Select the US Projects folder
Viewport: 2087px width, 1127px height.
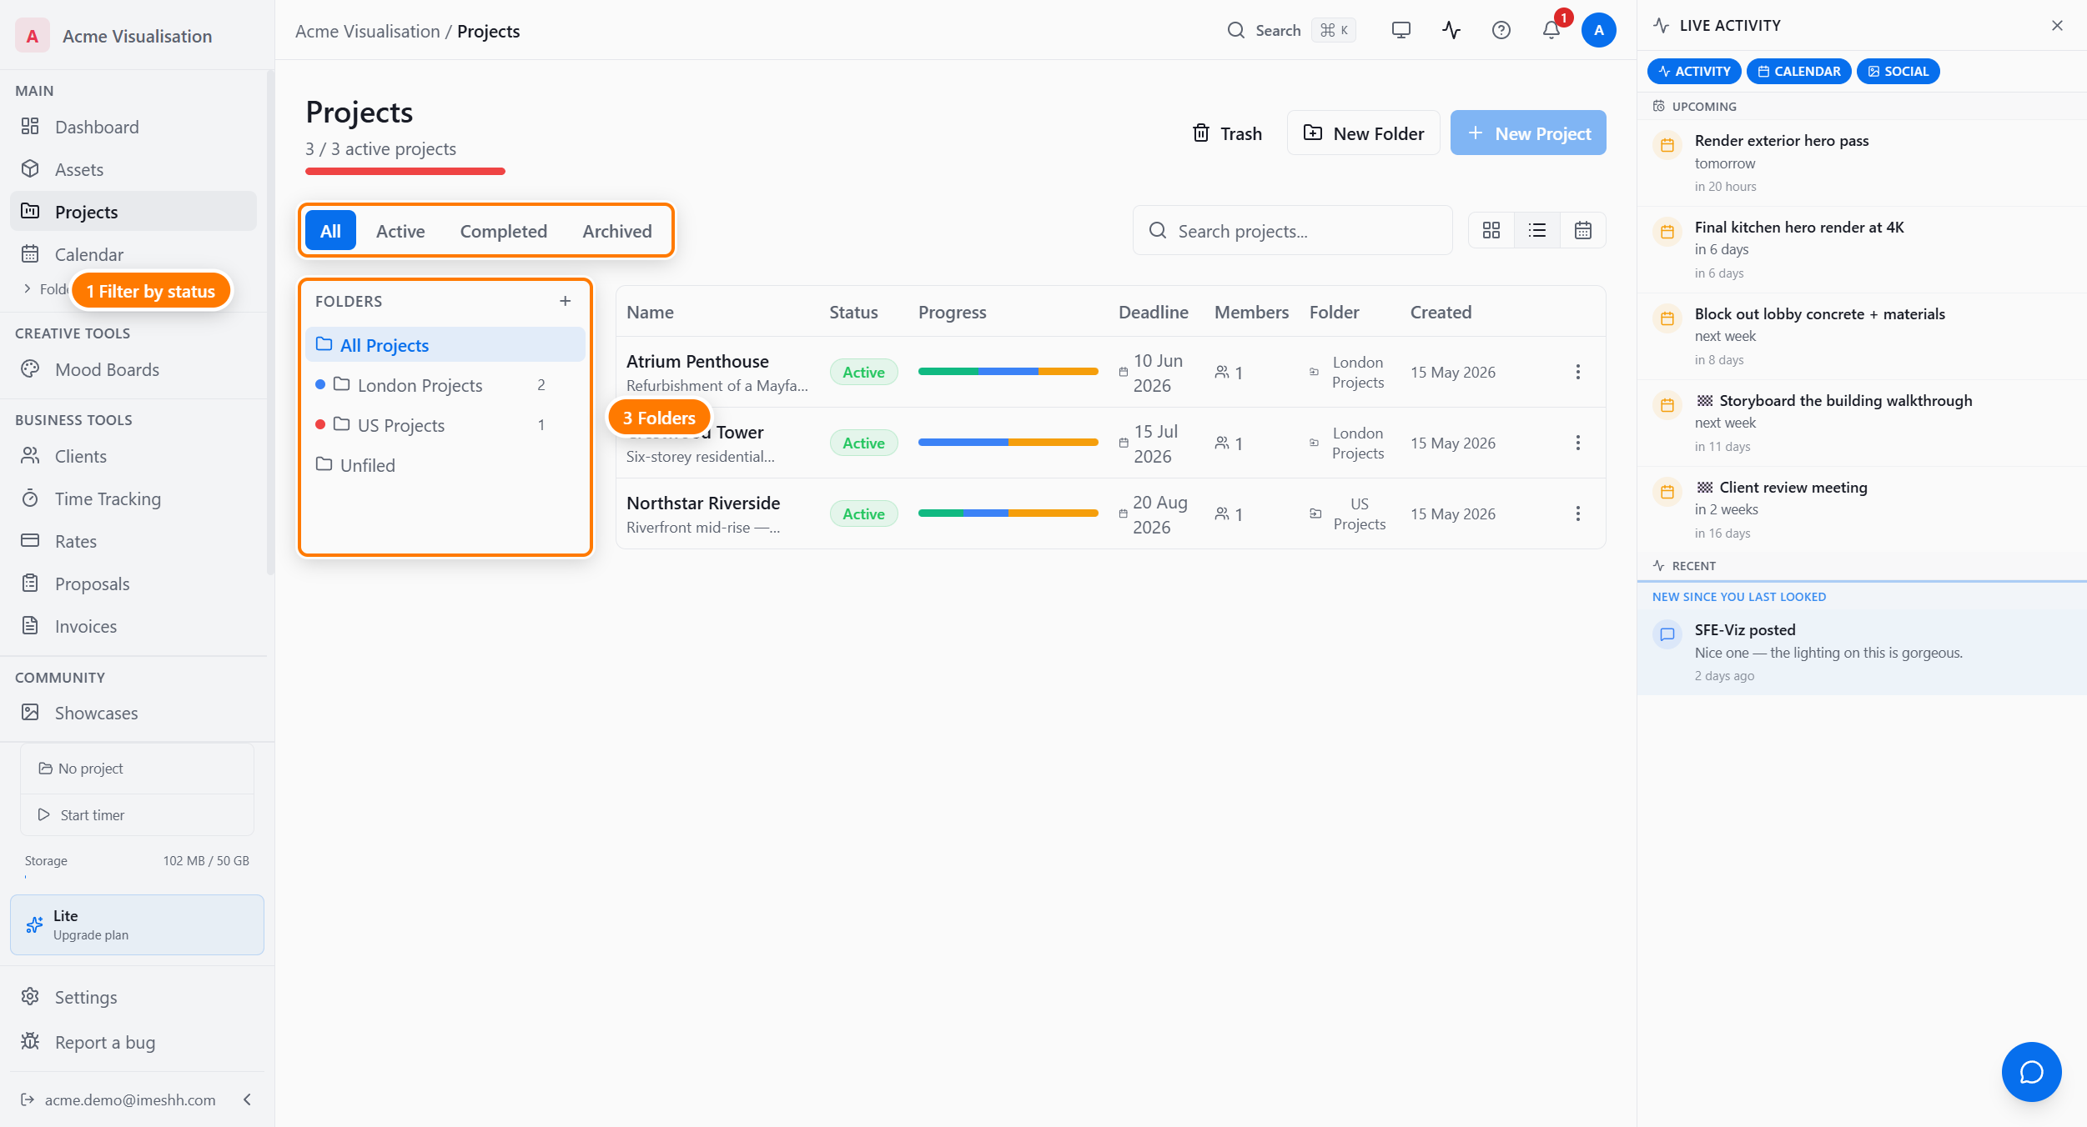tap(445, 425)
